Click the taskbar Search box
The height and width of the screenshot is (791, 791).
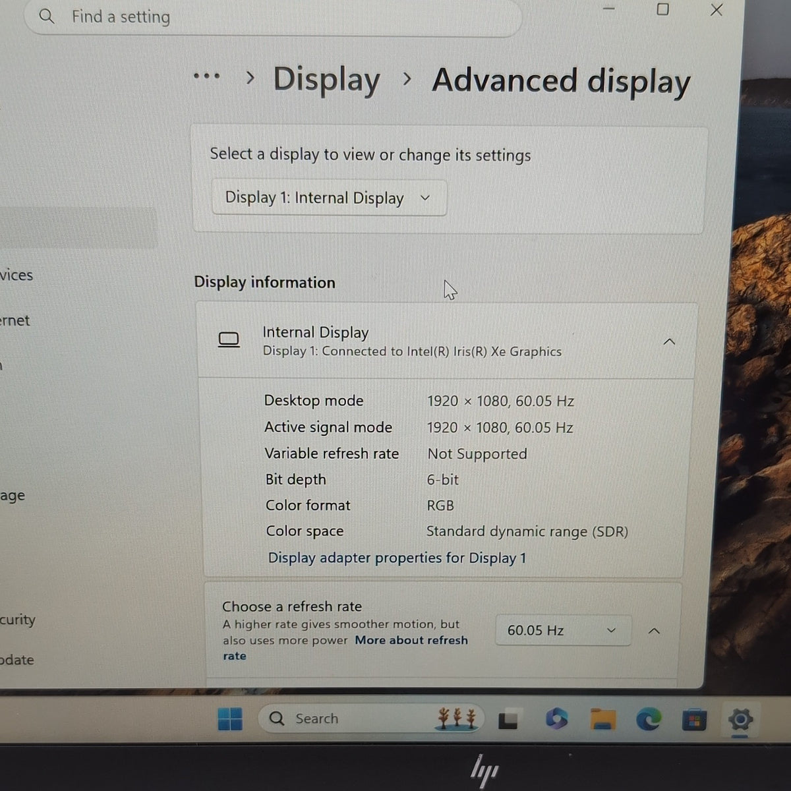pos(371,718)
